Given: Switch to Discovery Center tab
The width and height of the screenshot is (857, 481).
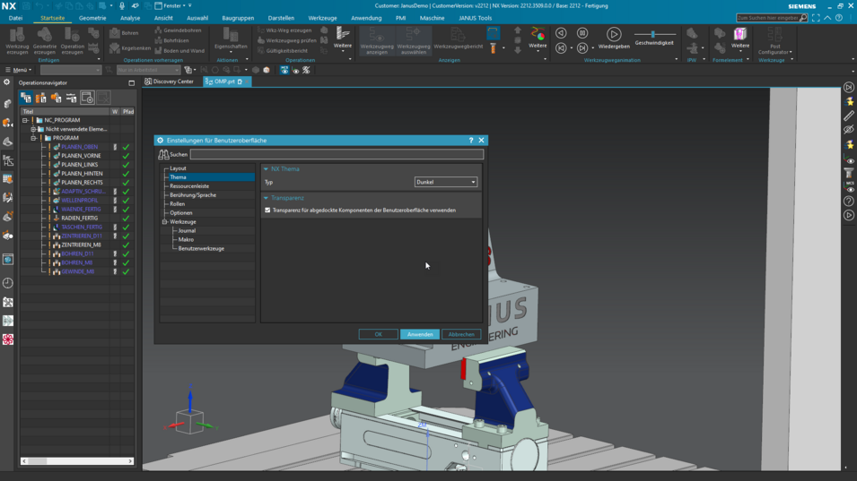Looking at the screenshot, I should pyautogui.click(x=169, y=82).
